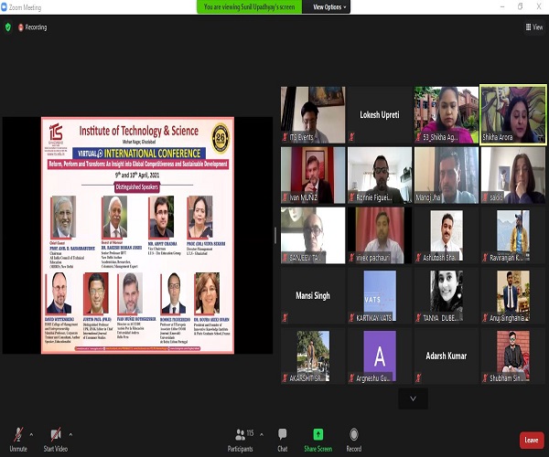The width and height of the screenshot is (549, 457).
Task: Select Manoj Jha video tile
Action: [447, 175]
